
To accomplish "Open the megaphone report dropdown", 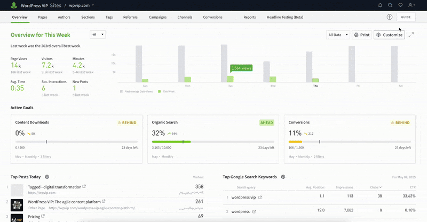I will pos(98,35).
